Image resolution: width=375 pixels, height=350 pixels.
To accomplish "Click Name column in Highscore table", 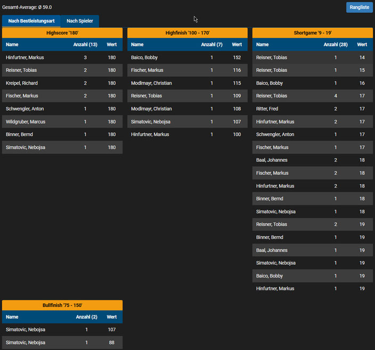I will [x=12, y=45].
